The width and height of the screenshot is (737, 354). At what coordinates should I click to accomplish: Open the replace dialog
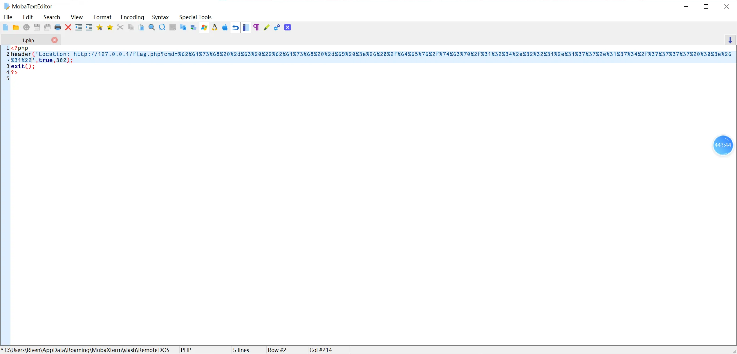[x=162, y=27]
